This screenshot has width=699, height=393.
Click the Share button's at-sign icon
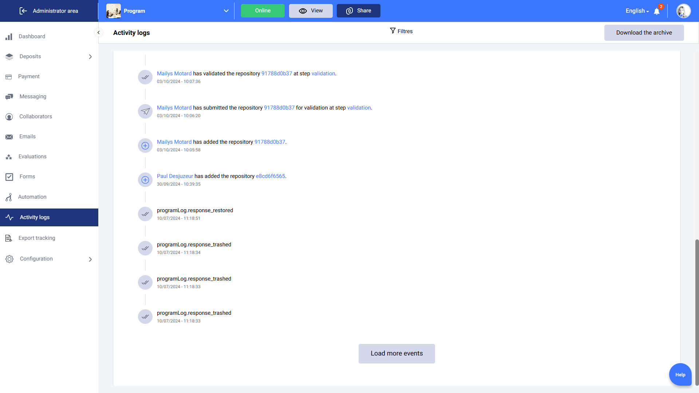[x=349, y=11]
